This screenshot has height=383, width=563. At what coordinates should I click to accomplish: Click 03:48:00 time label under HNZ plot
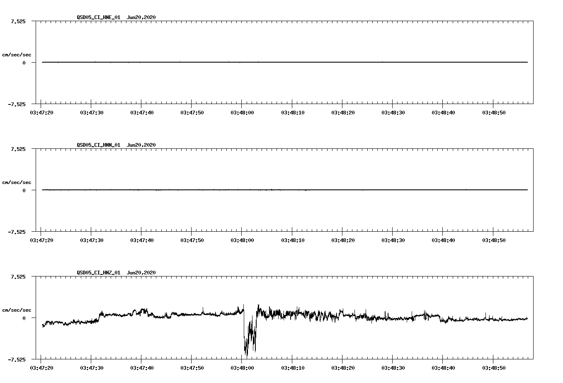243,368
